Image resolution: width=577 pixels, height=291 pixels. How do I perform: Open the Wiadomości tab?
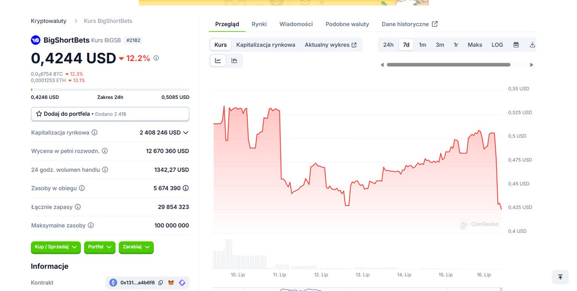coord(296,24)
